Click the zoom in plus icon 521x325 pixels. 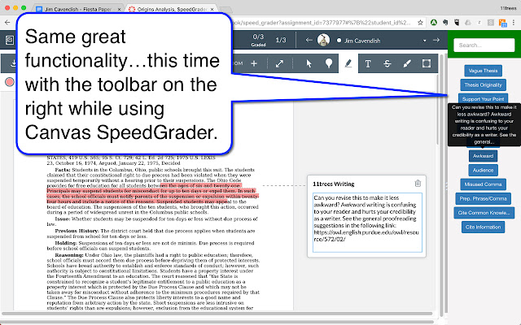(254, 63)
